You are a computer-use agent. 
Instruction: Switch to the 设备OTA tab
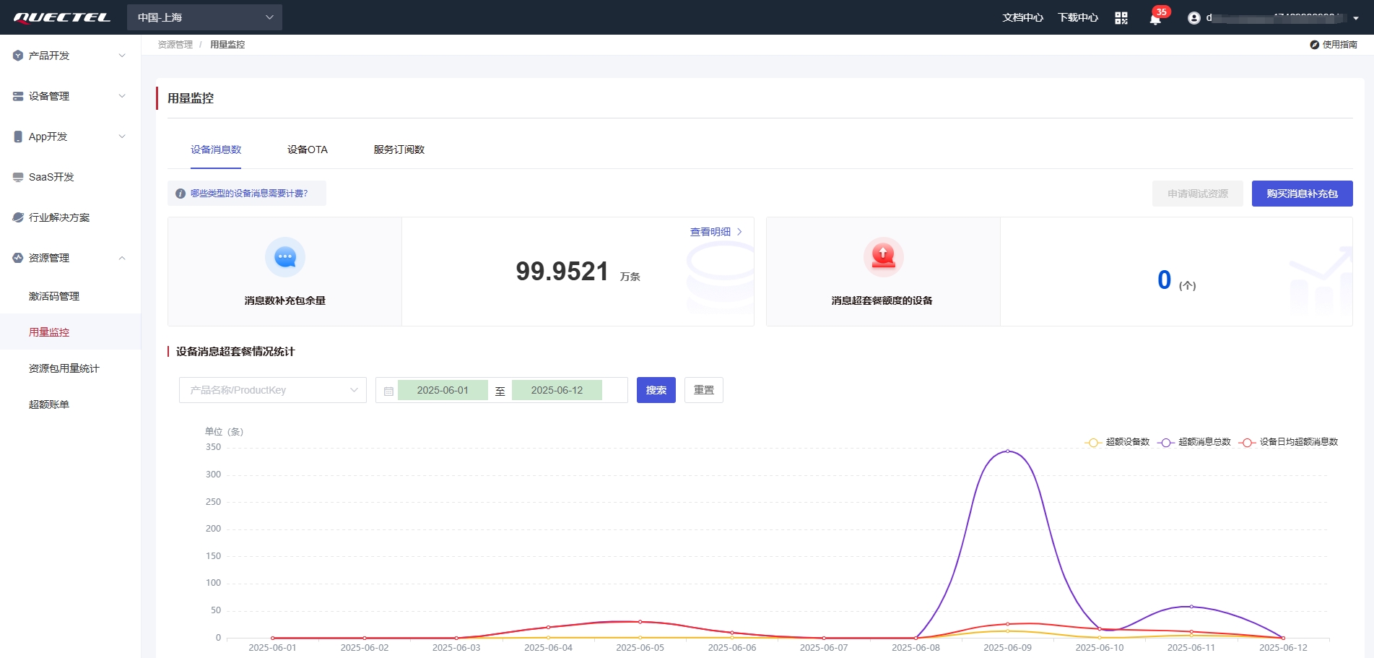[308, 150]
